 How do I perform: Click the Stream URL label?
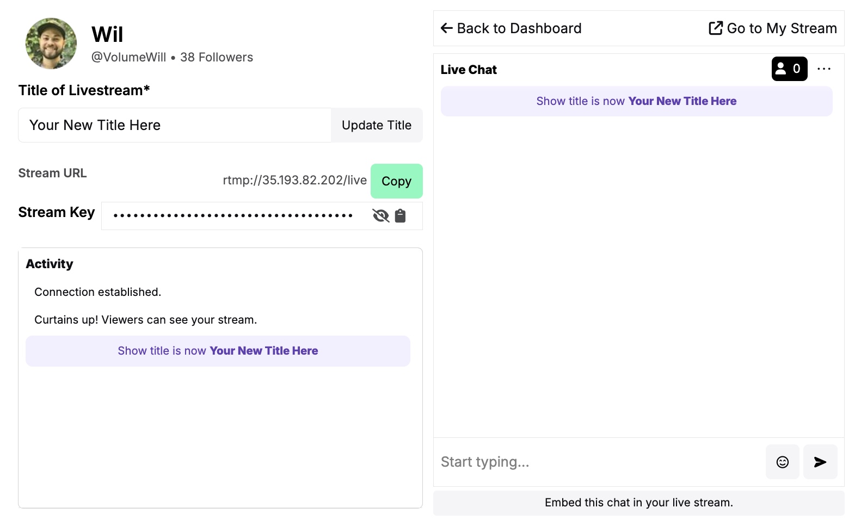(x=52, y=173)
